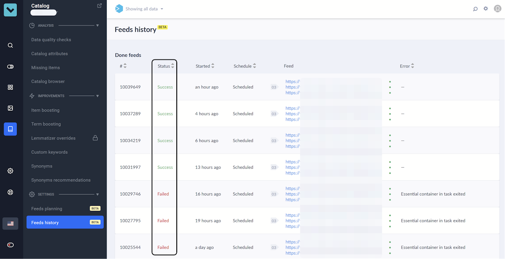Toggle the switch icon in left rail
The width and height of the screenshot is (505, 259).
(x=10, y=67)
